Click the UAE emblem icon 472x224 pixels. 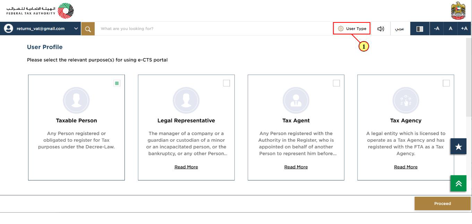point(459,11)
